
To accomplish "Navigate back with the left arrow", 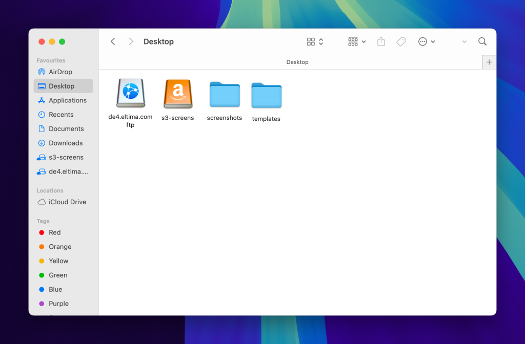I will [x=113, y=41].
